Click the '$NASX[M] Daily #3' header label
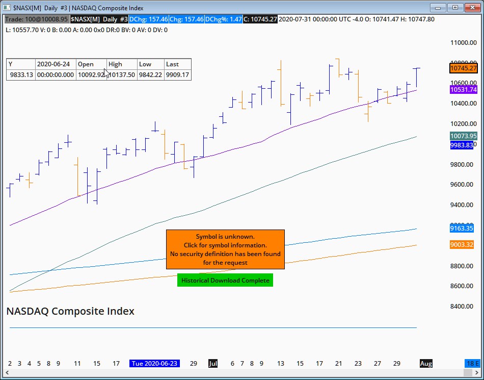This screenshot has width=484, height=380. [99, 19]
